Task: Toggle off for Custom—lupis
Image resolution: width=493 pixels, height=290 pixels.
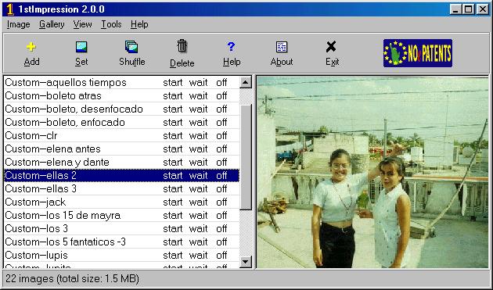Action: coord(221,255)
